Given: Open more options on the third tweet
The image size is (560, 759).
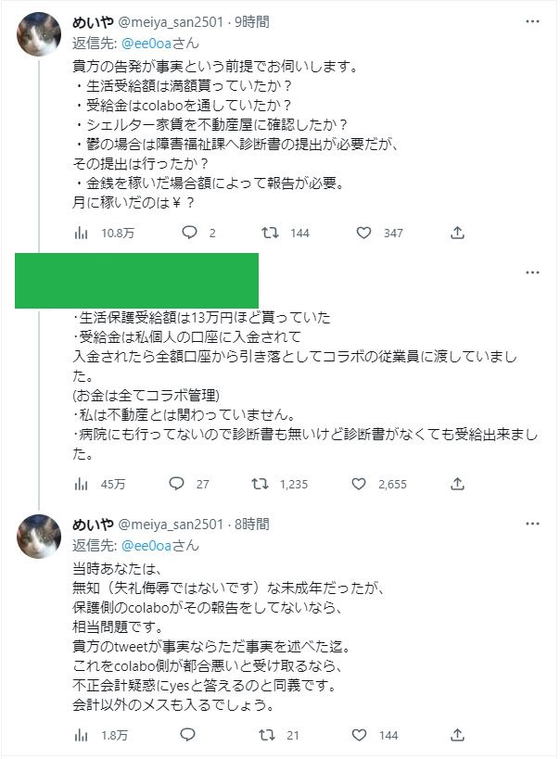Looking at the screenshot, I should [532, 524].
